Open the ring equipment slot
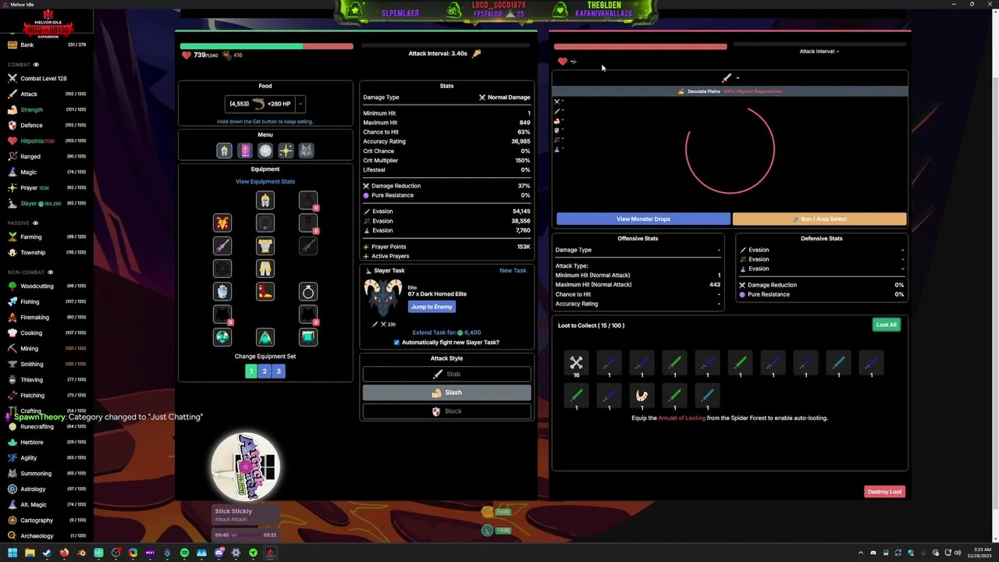Screen dimensions: 999x562 [308, 292]
